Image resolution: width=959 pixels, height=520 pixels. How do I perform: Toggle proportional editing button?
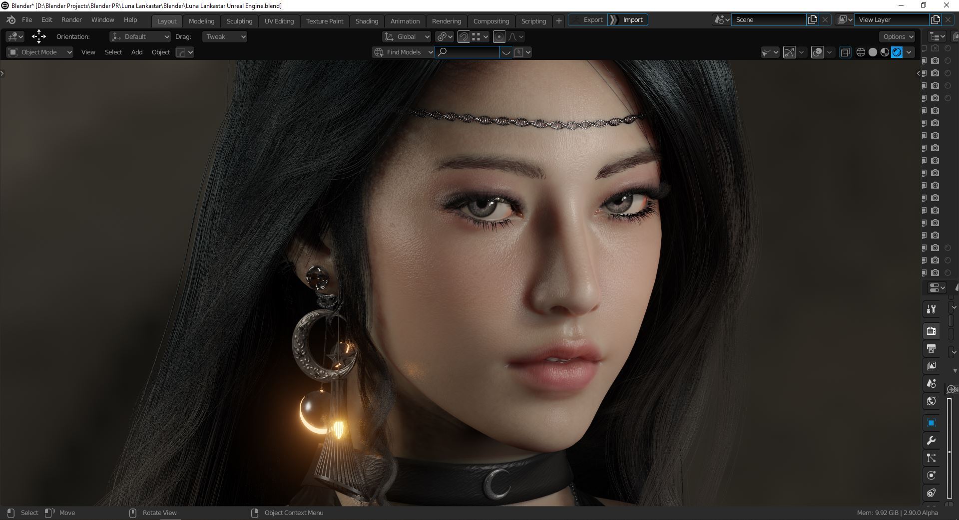click(498, 37)
